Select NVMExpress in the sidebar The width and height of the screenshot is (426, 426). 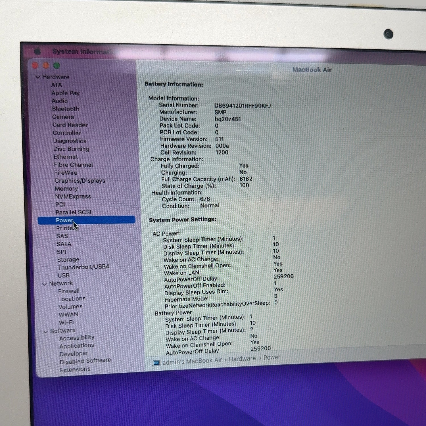pyautogui.click(x=73, y=197)
